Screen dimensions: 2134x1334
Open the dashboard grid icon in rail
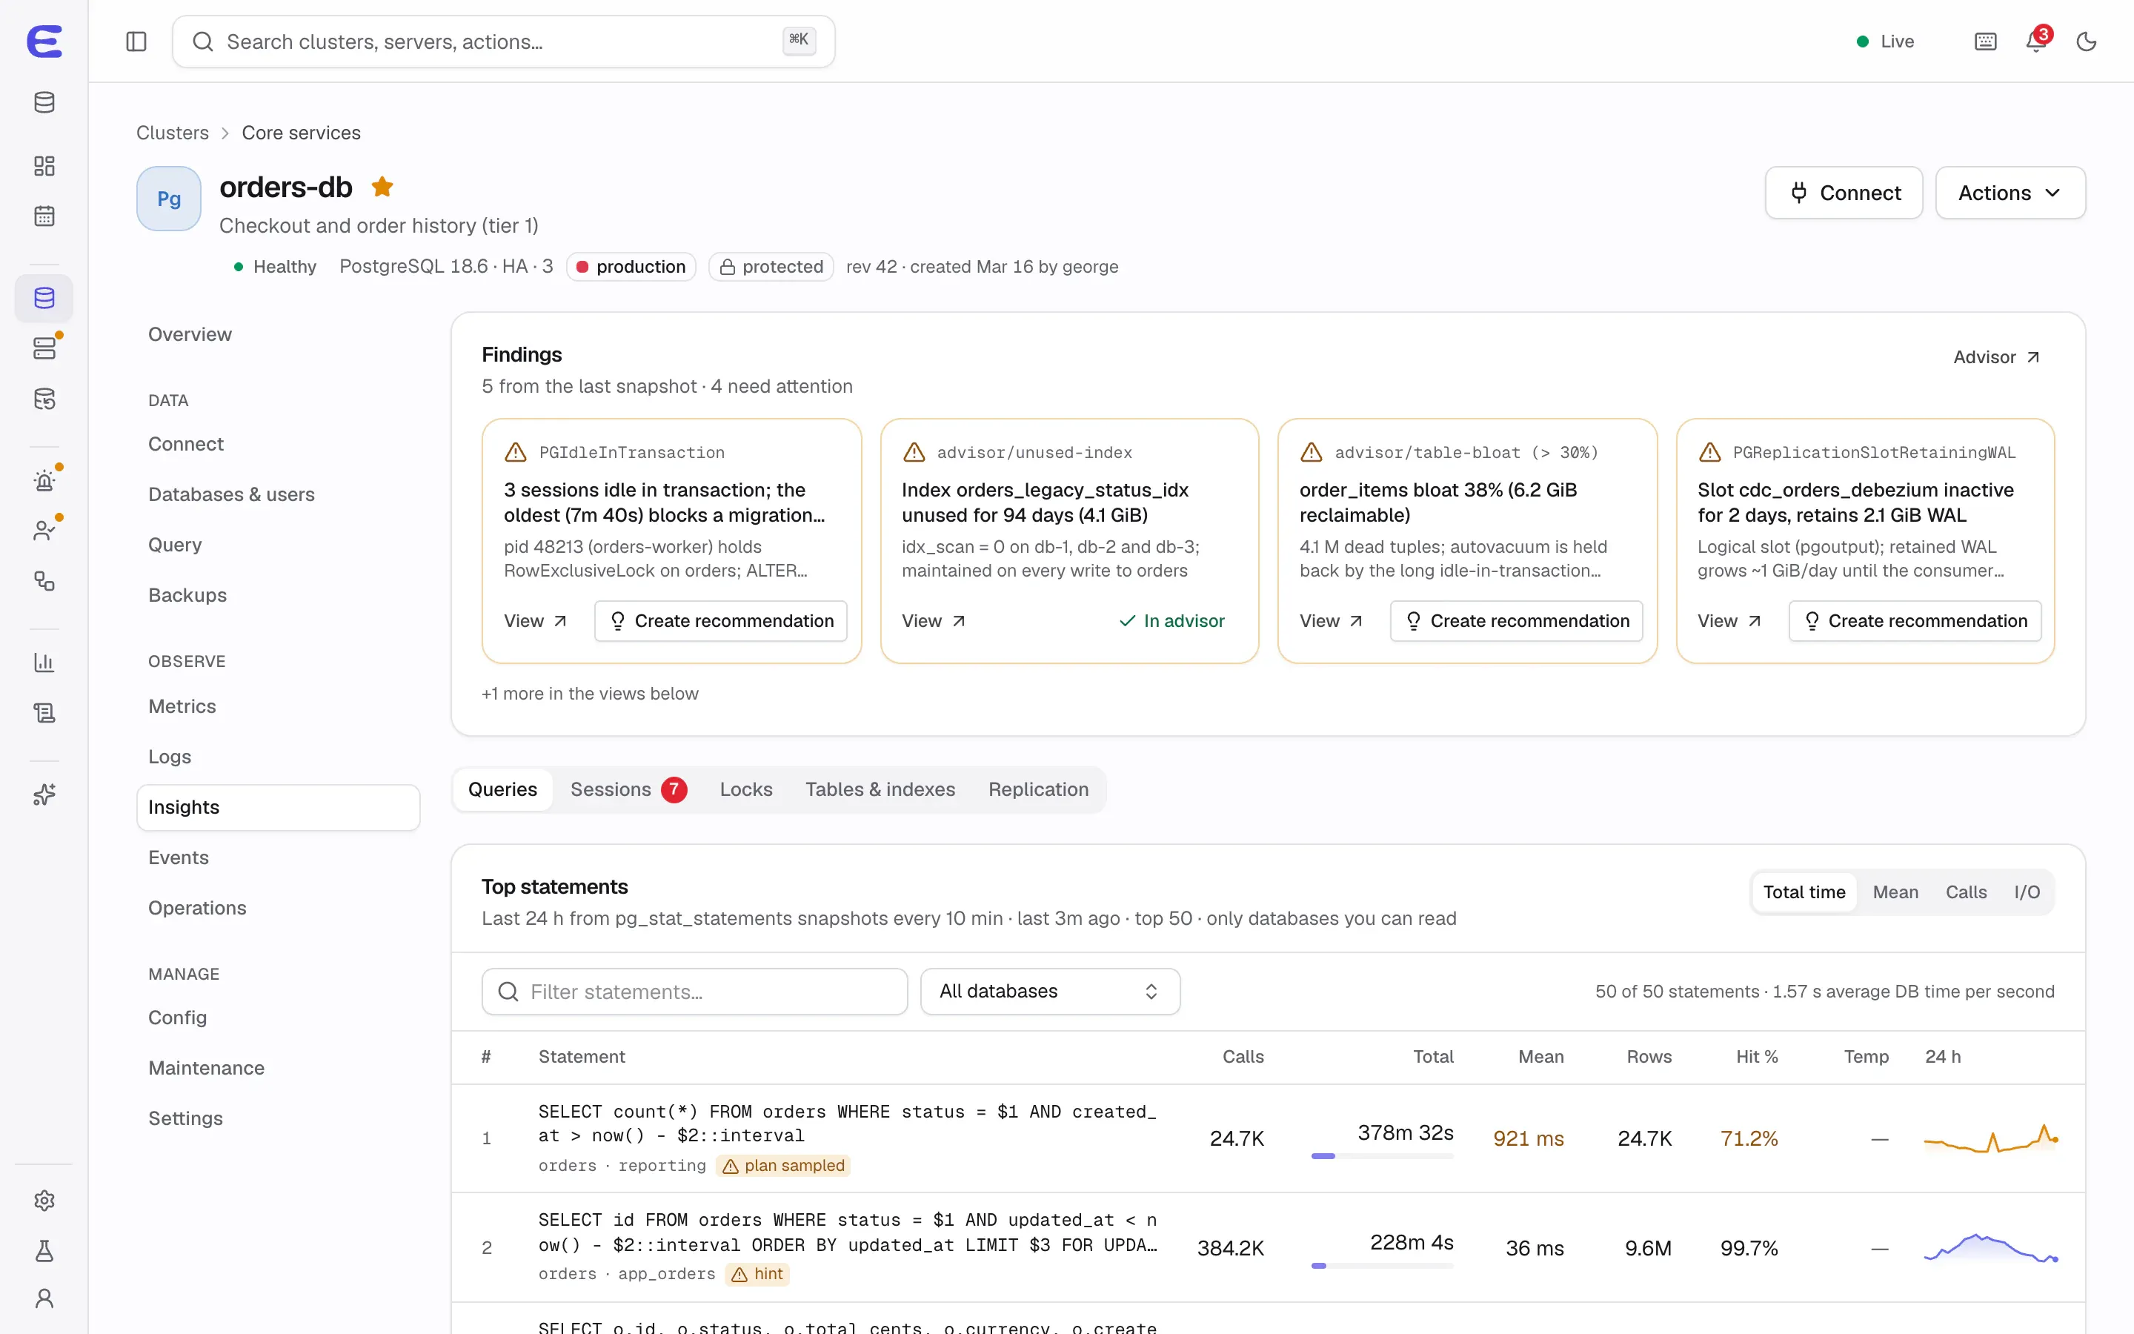tap(44, 166)
